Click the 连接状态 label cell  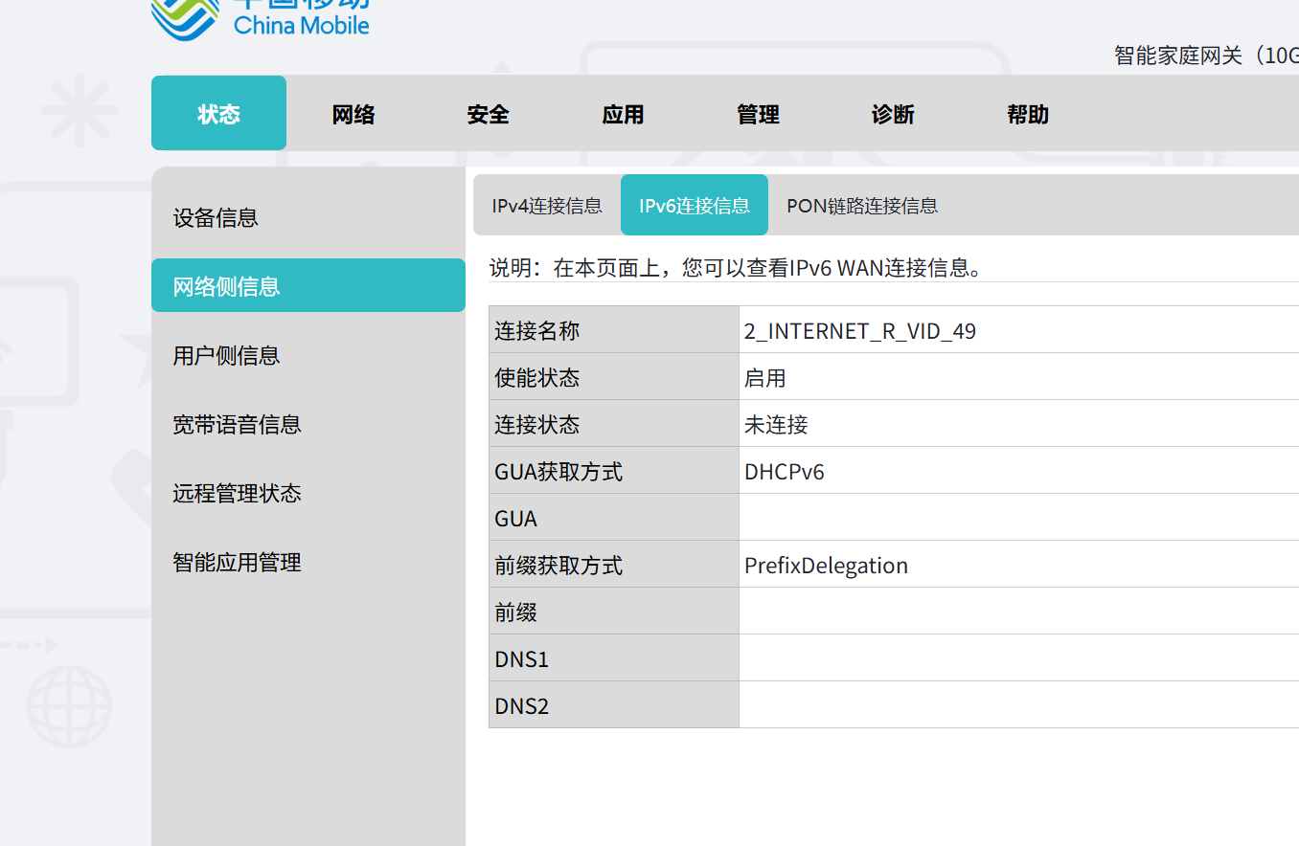pyautogui.click(x=614, y=424)
